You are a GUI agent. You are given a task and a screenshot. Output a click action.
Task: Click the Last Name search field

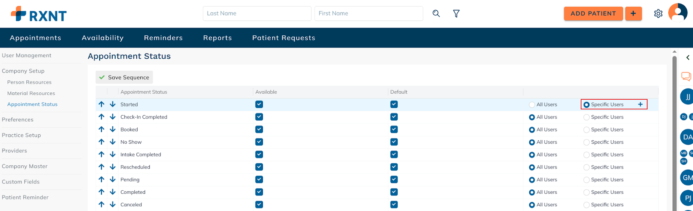coord(257,13)
